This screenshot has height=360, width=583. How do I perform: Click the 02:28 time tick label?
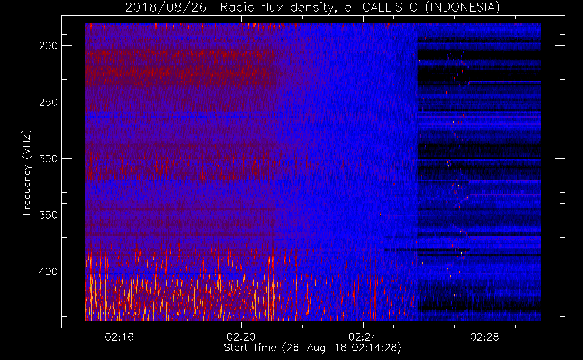[485, 337]
